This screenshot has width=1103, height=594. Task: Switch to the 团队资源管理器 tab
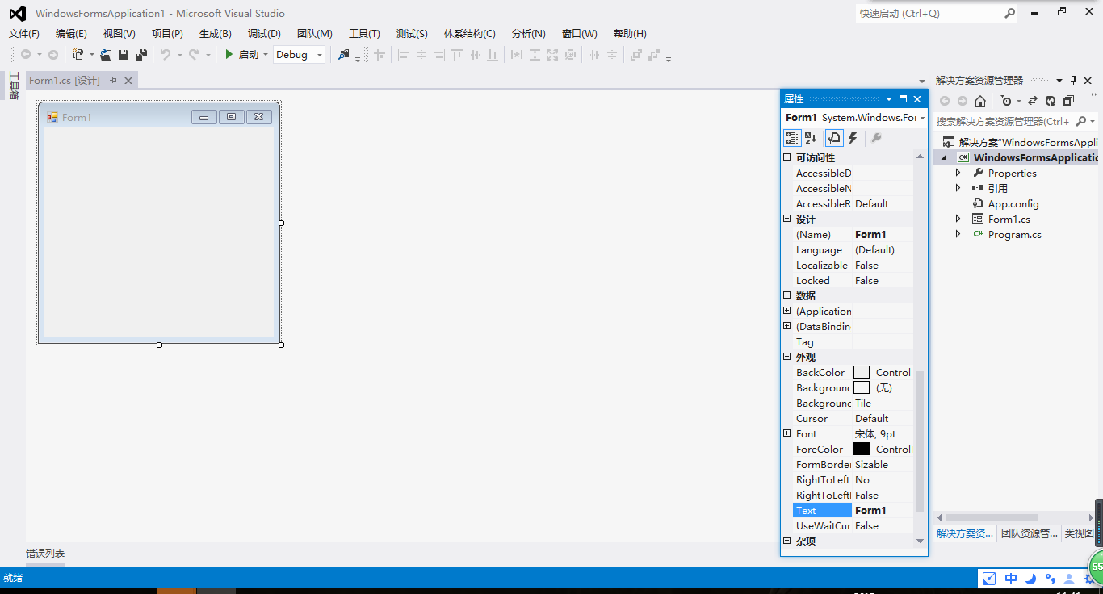click(x=1030, y=533)
